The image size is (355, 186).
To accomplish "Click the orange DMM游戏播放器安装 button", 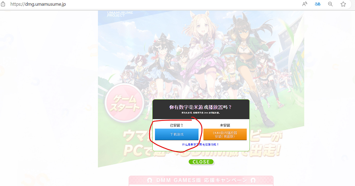I will click(x=225, y=134).
